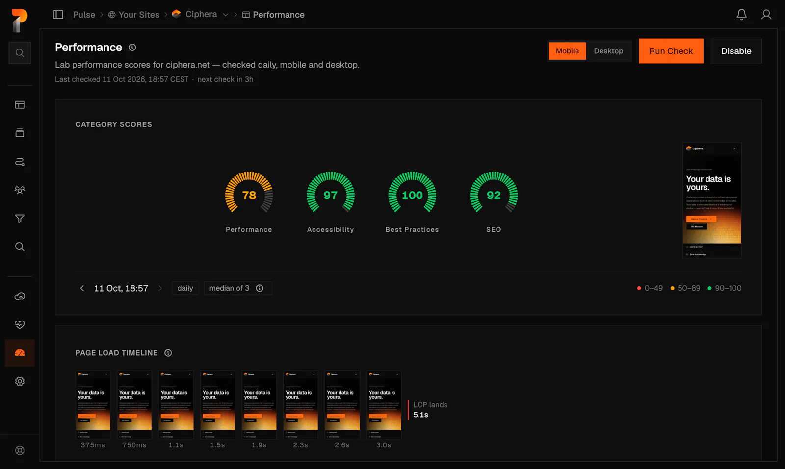Click the 11 Oct, 18:57 date label
Image resolution: width=785 pixels, height=469 pixels.
[121, 288]
